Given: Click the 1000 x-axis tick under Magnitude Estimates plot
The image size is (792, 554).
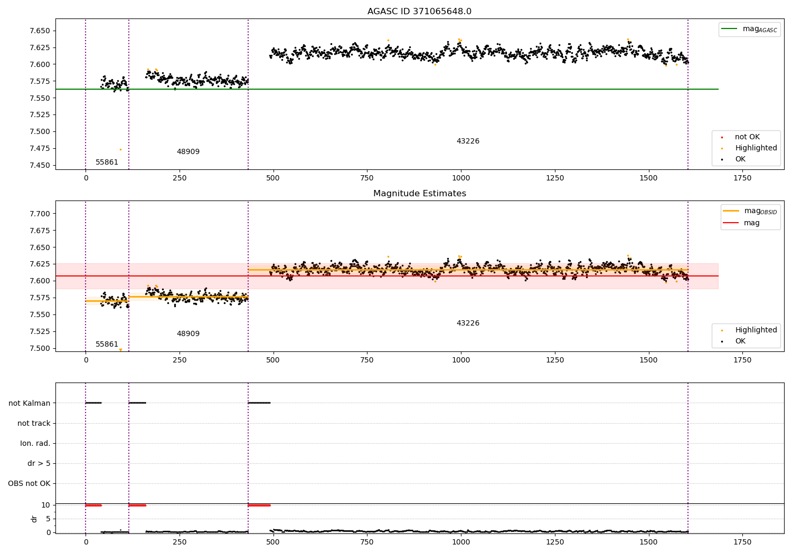Looking at the screenshot, I should 461,360.
